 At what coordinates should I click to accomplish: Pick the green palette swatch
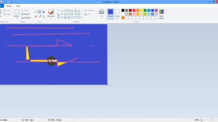click(145, 11)
